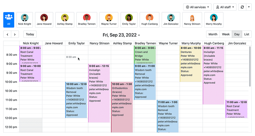Switch to Month view

pyautogui.click(x=213, y=34)
